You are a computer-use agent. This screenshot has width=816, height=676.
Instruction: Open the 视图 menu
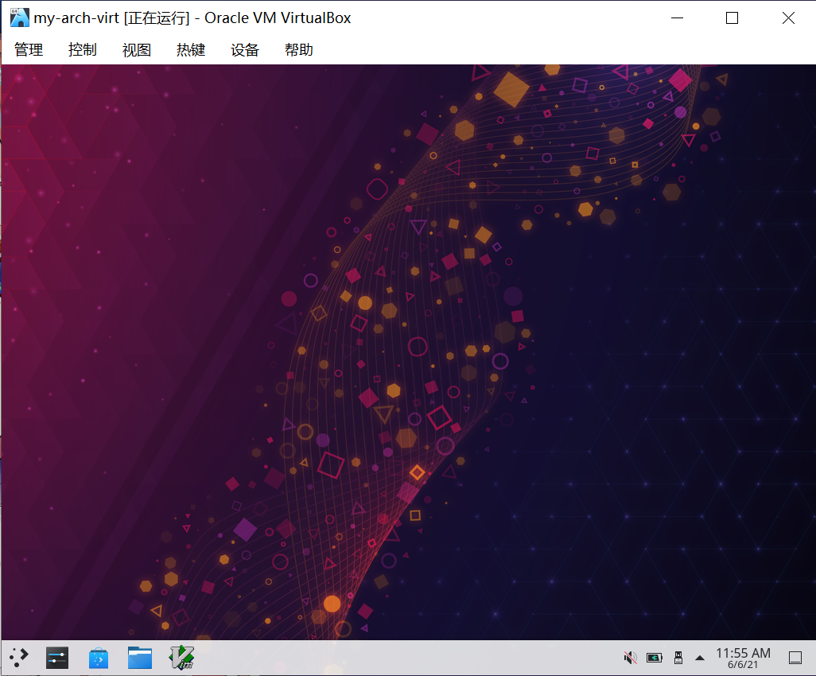136,49
